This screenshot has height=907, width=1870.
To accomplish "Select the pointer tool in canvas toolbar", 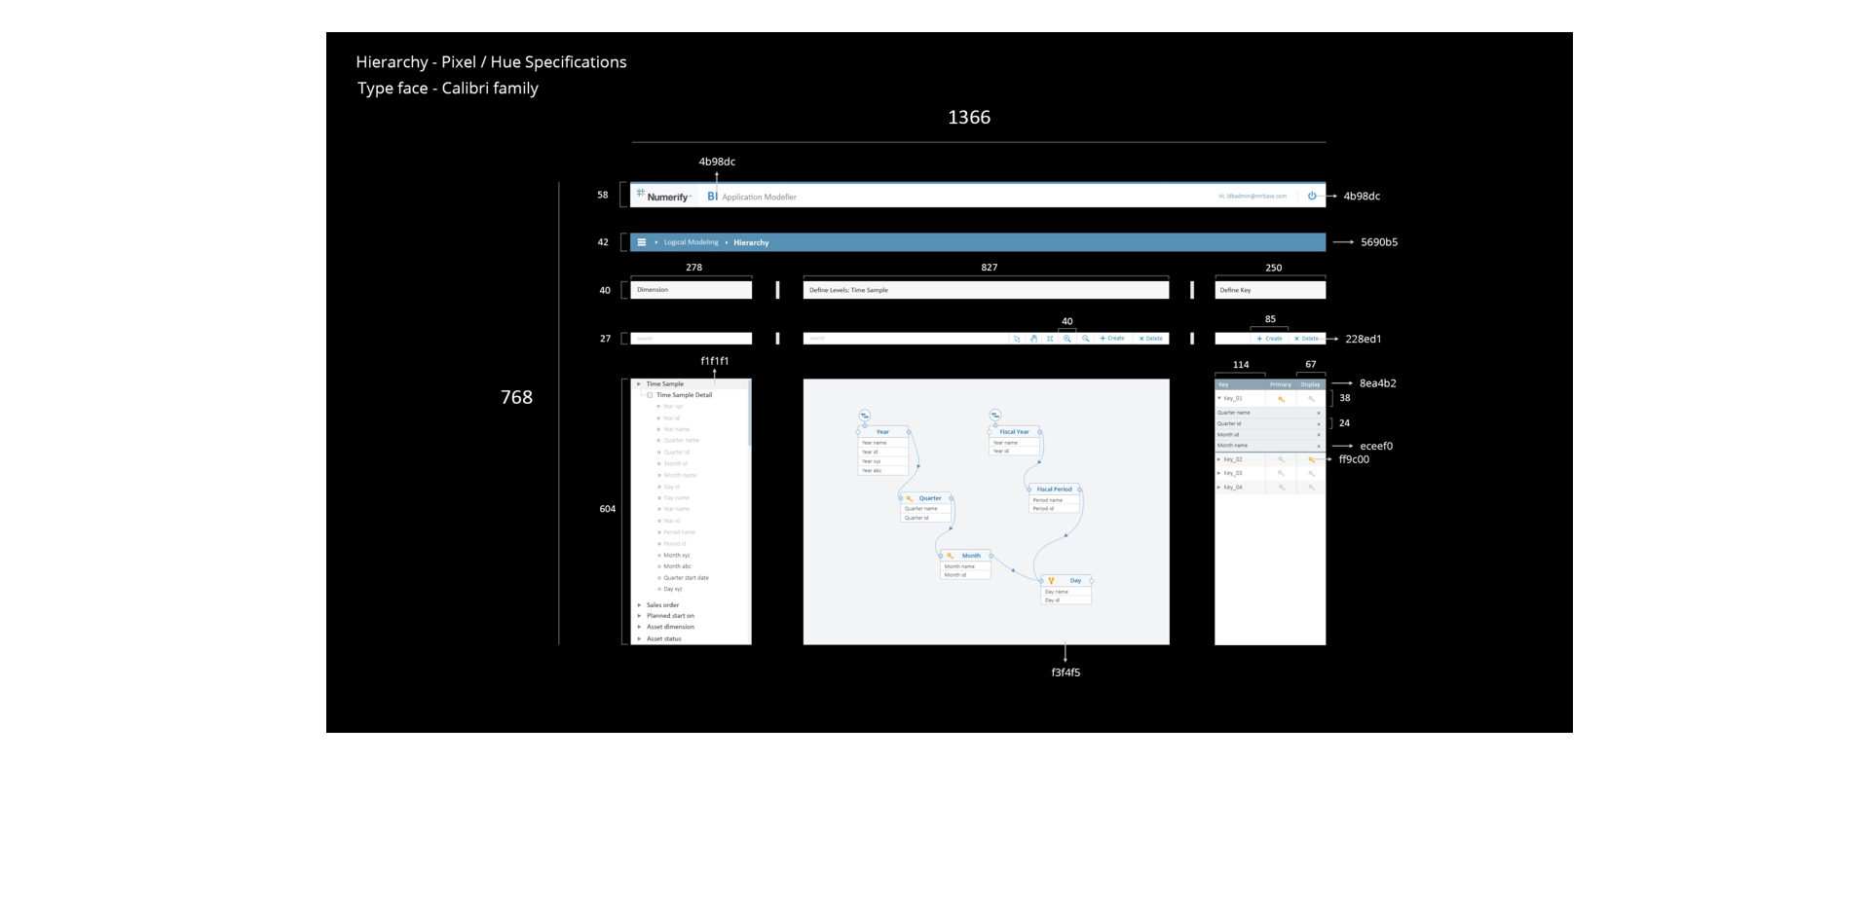I will (1016, 339).
